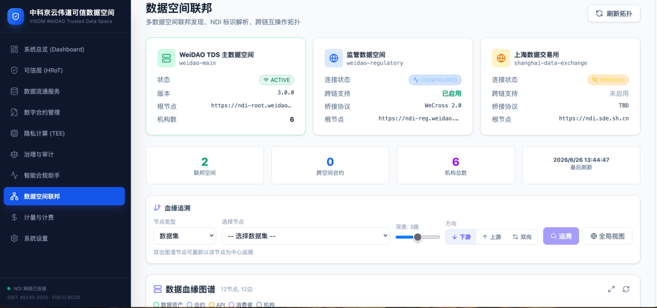Refresh the 数据血缘图谱 graph
This screenshot has width=657, height=308.
point(626,289)
